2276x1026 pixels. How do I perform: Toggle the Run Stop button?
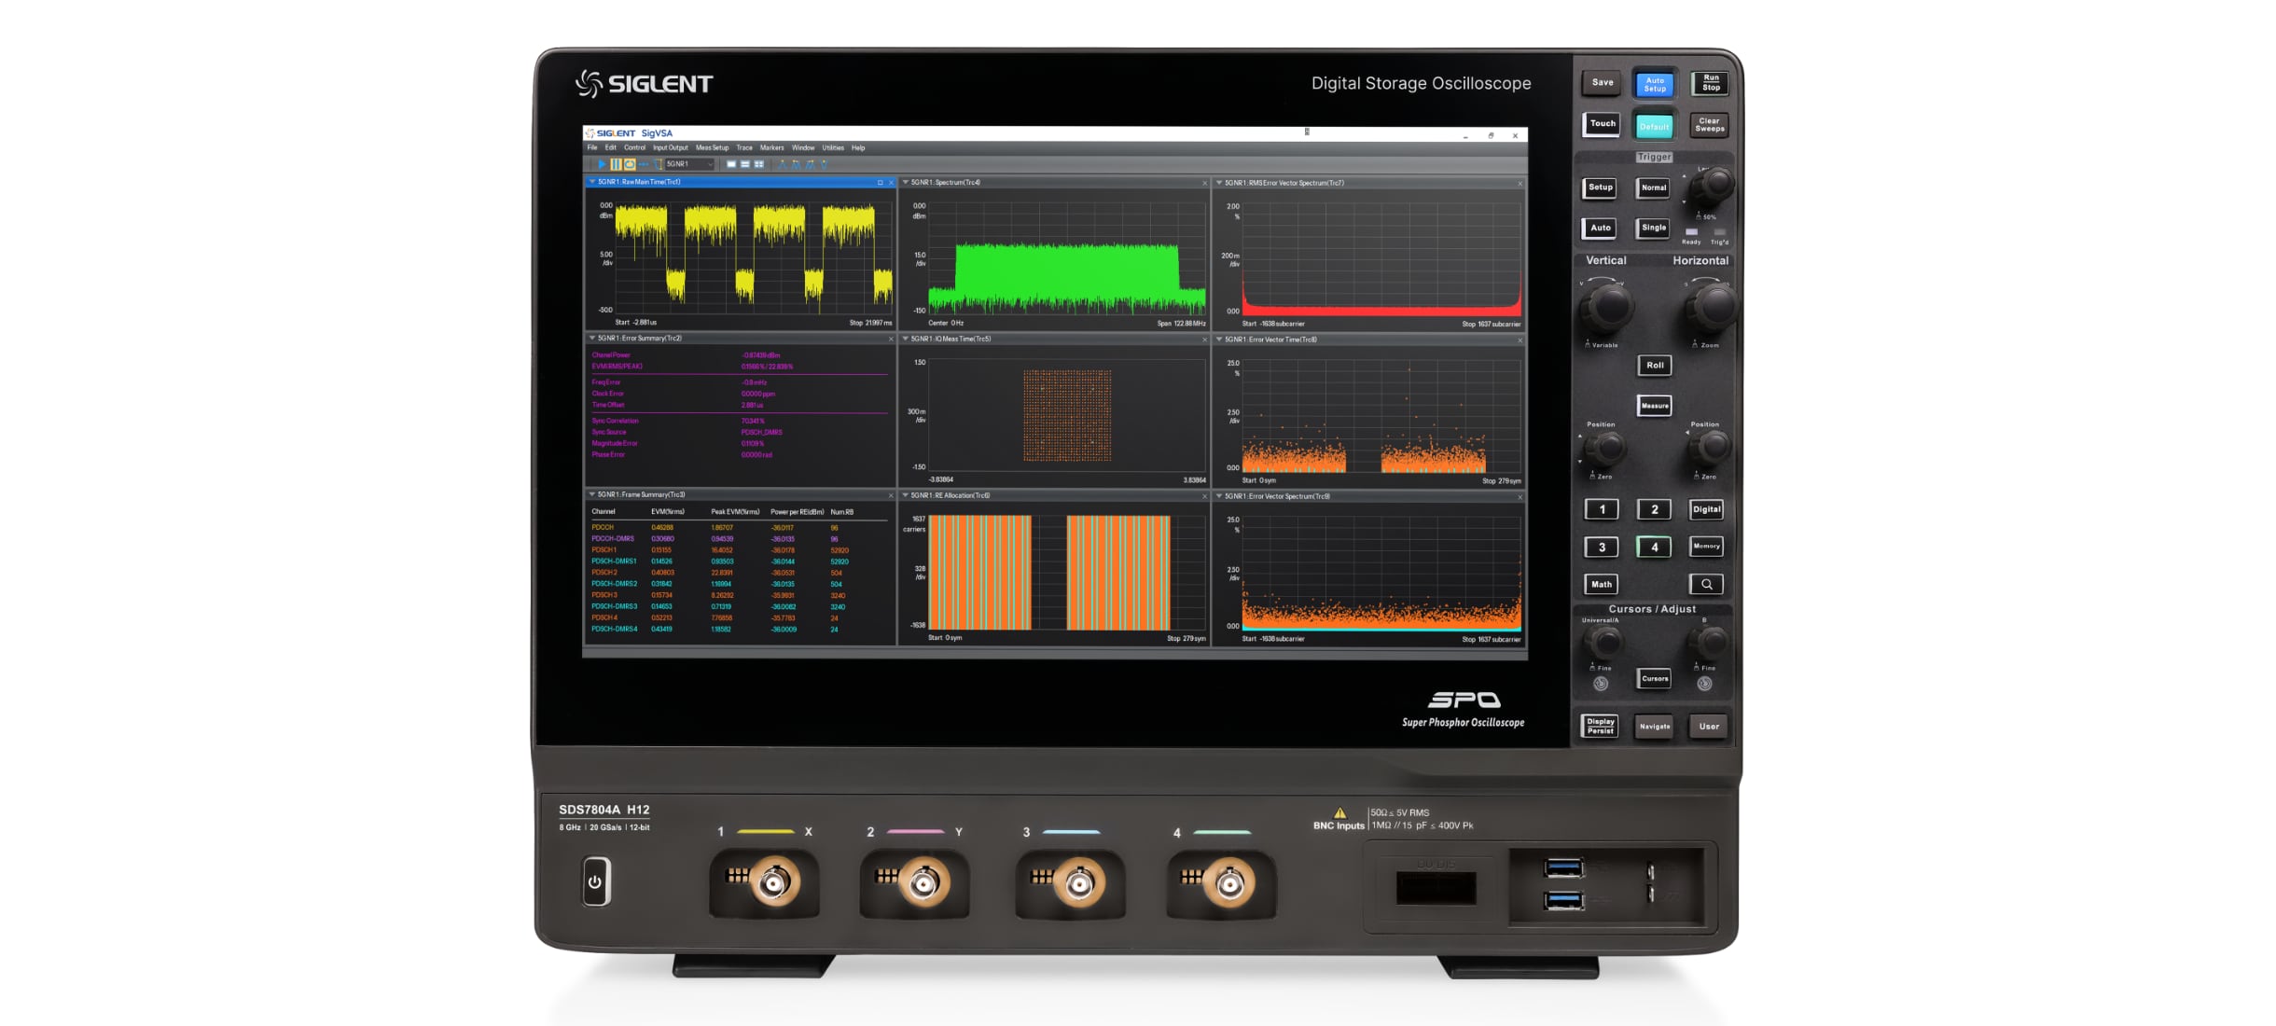(1710, 83)
